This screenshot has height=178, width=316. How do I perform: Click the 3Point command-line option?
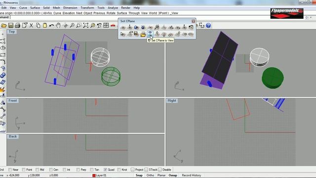(x=163, y=13)
